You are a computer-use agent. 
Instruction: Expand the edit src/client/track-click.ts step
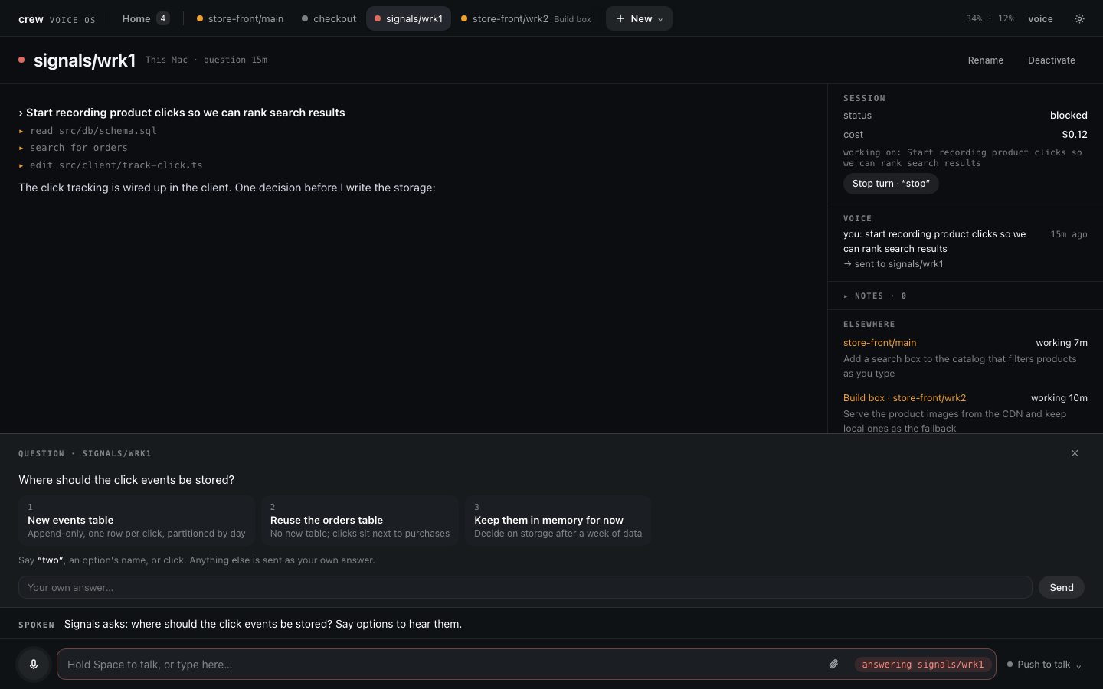pyautogui.click(x=110, y=165)
